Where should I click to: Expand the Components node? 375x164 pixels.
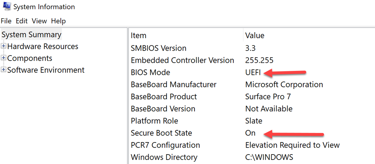point(4,58)
